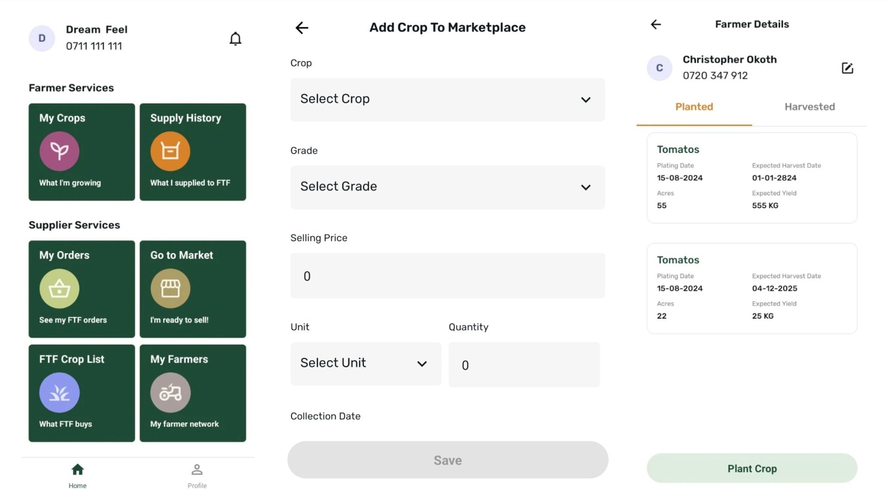Open My Farmers tractor icon
This screenshot has width=889, height=497.
tap(170, 392)
